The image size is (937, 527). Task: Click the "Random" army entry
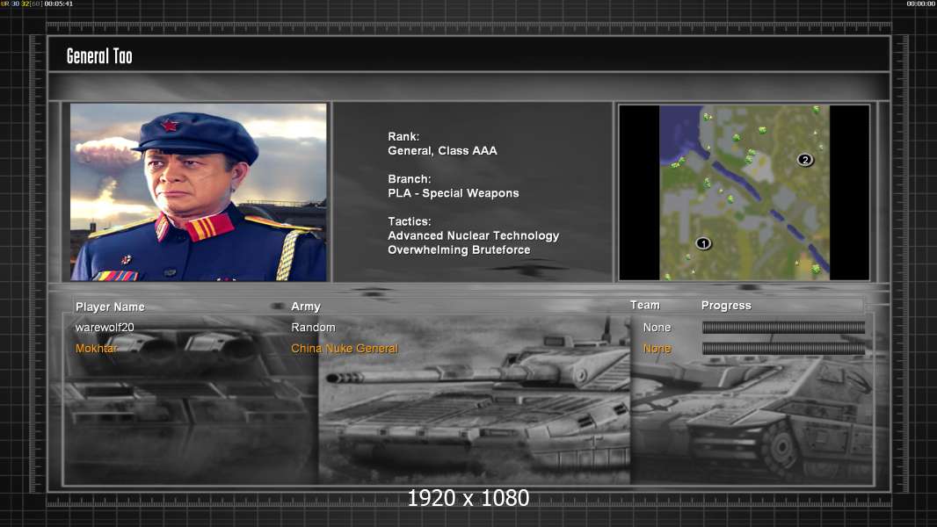[313, 328]
